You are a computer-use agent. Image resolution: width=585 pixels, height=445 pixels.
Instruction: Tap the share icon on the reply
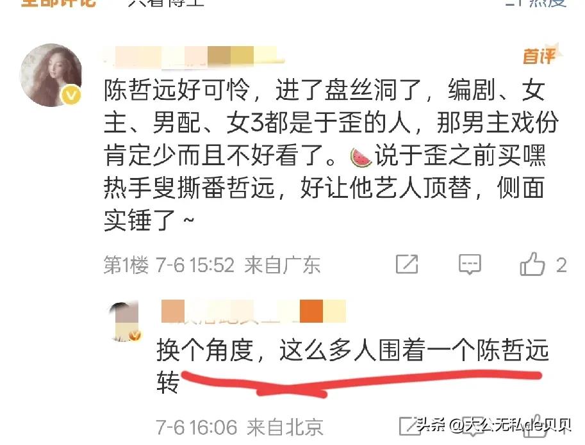[409, 426]
